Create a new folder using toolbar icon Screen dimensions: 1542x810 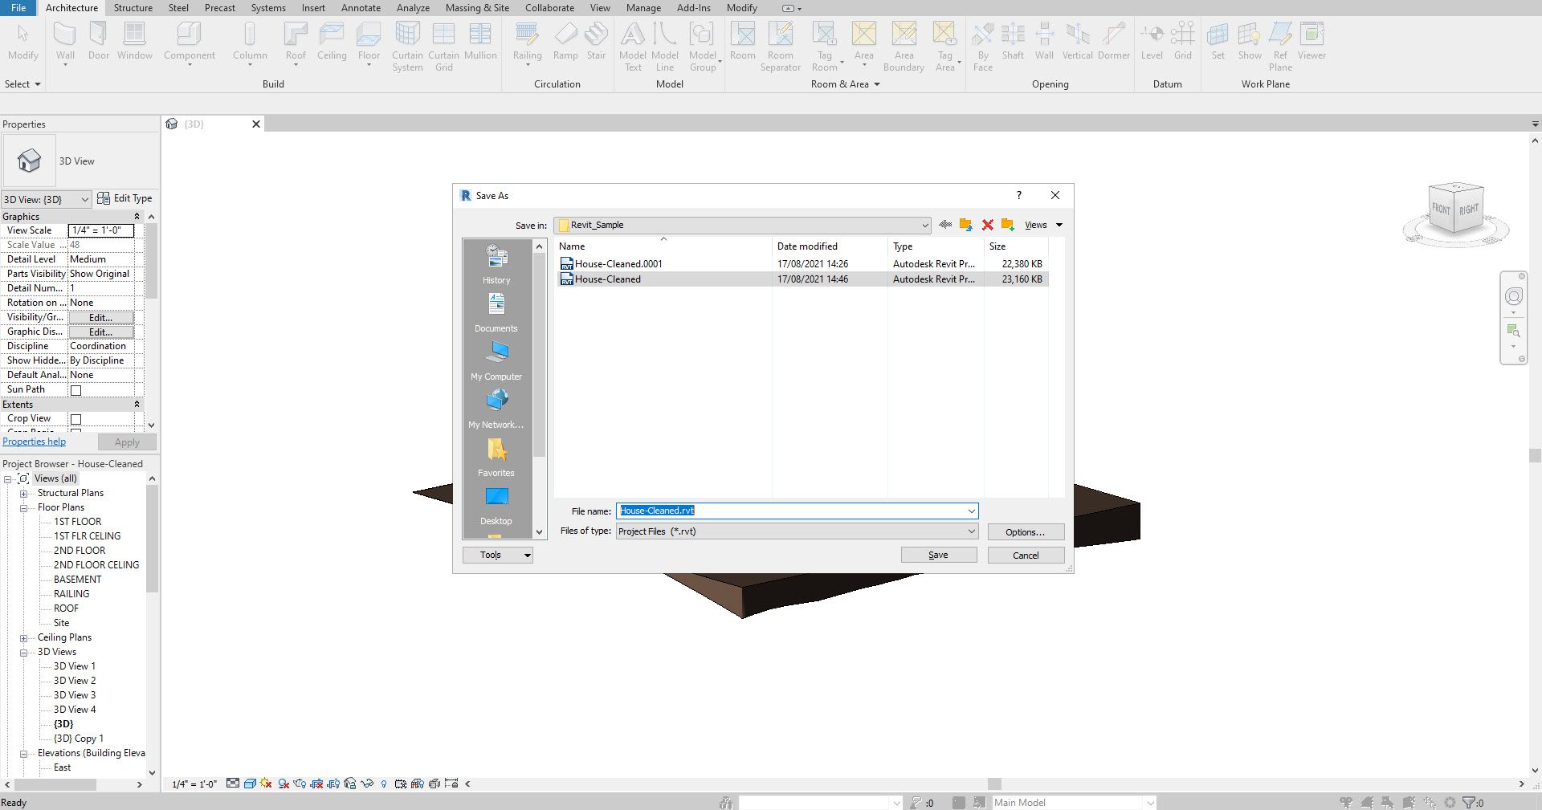coord(1007,225)
